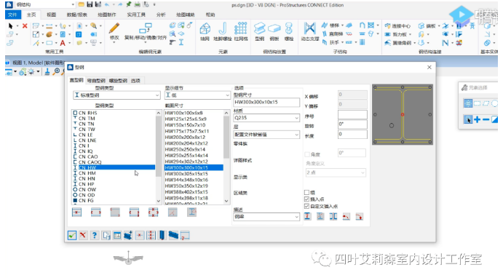Click the first insertion-point icon below type list

pos(76,213)
